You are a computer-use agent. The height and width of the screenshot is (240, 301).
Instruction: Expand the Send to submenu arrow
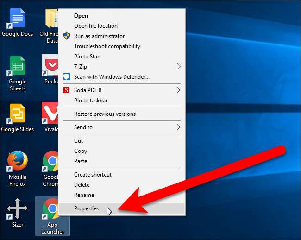pos(179,127)
